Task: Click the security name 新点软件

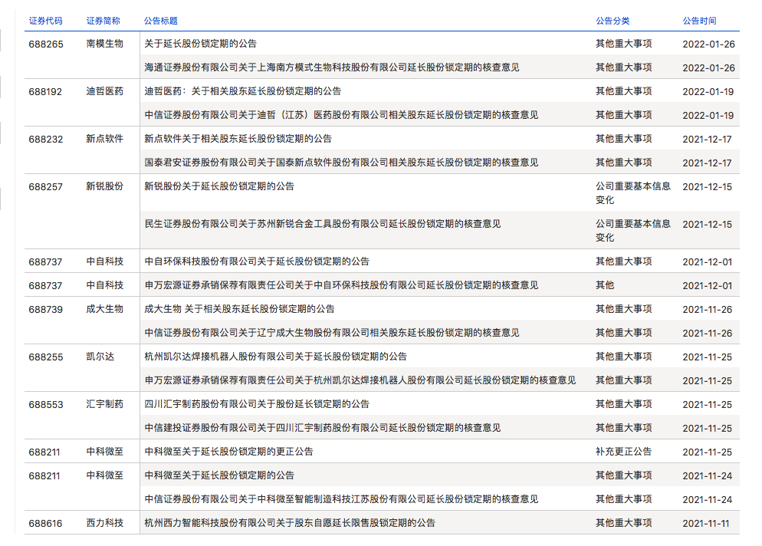Action: 105,139
